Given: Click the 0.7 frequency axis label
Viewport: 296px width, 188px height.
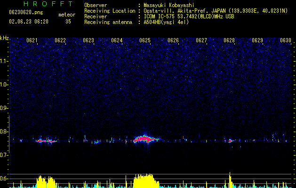Looking at the screenshot, I should pyautogui.click(x=4, y=155).
